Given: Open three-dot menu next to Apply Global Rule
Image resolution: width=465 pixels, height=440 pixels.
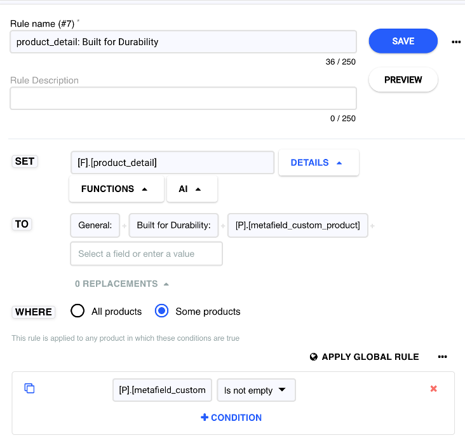Looking at the screenshot, I should (x=443, y=357).
